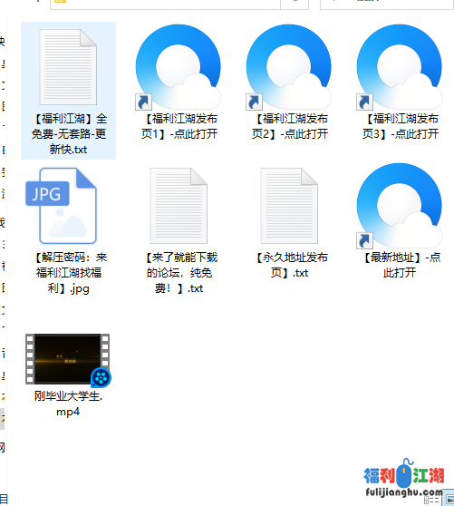Select the 最新地址 browser shortcut icon

[400, 206]
